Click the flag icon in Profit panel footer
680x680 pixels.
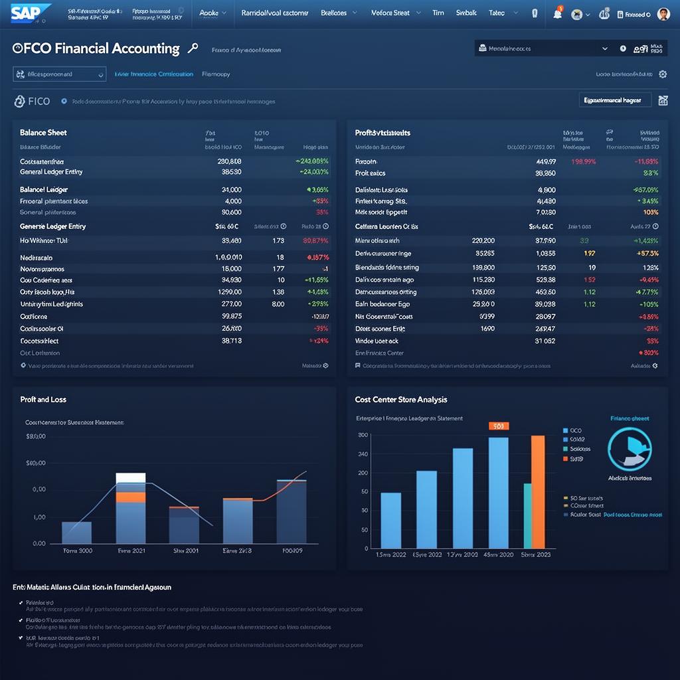(x=358, y=366)
